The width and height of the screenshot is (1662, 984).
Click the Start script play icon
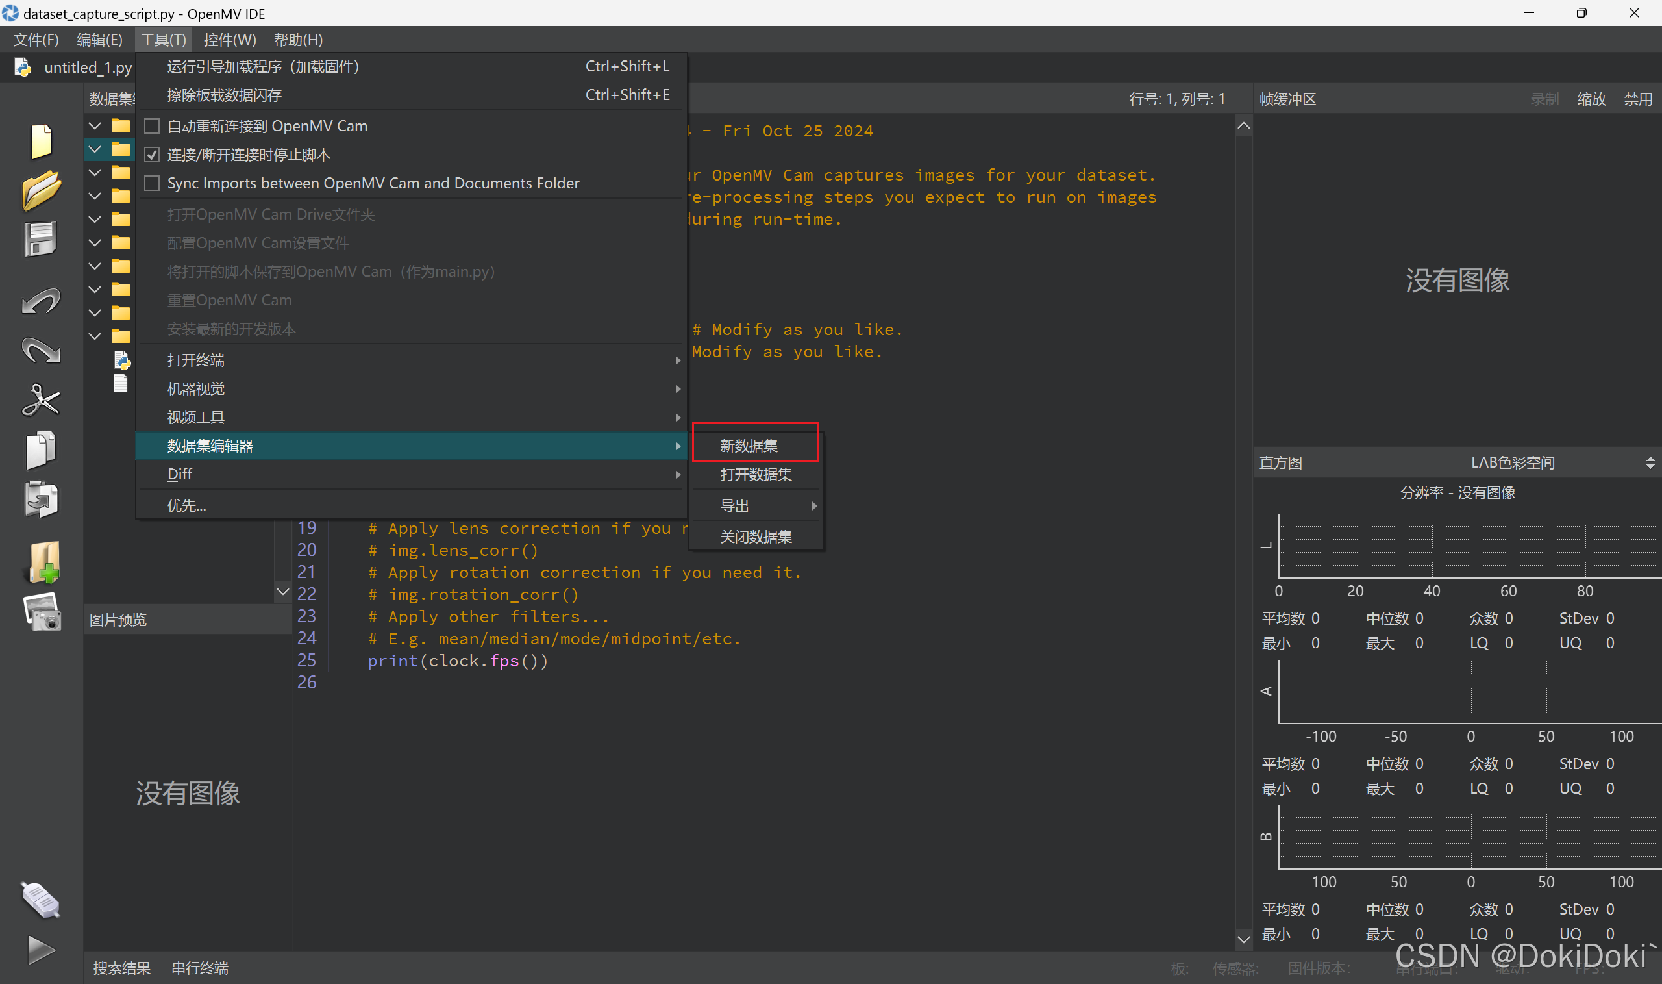(41, 950)
